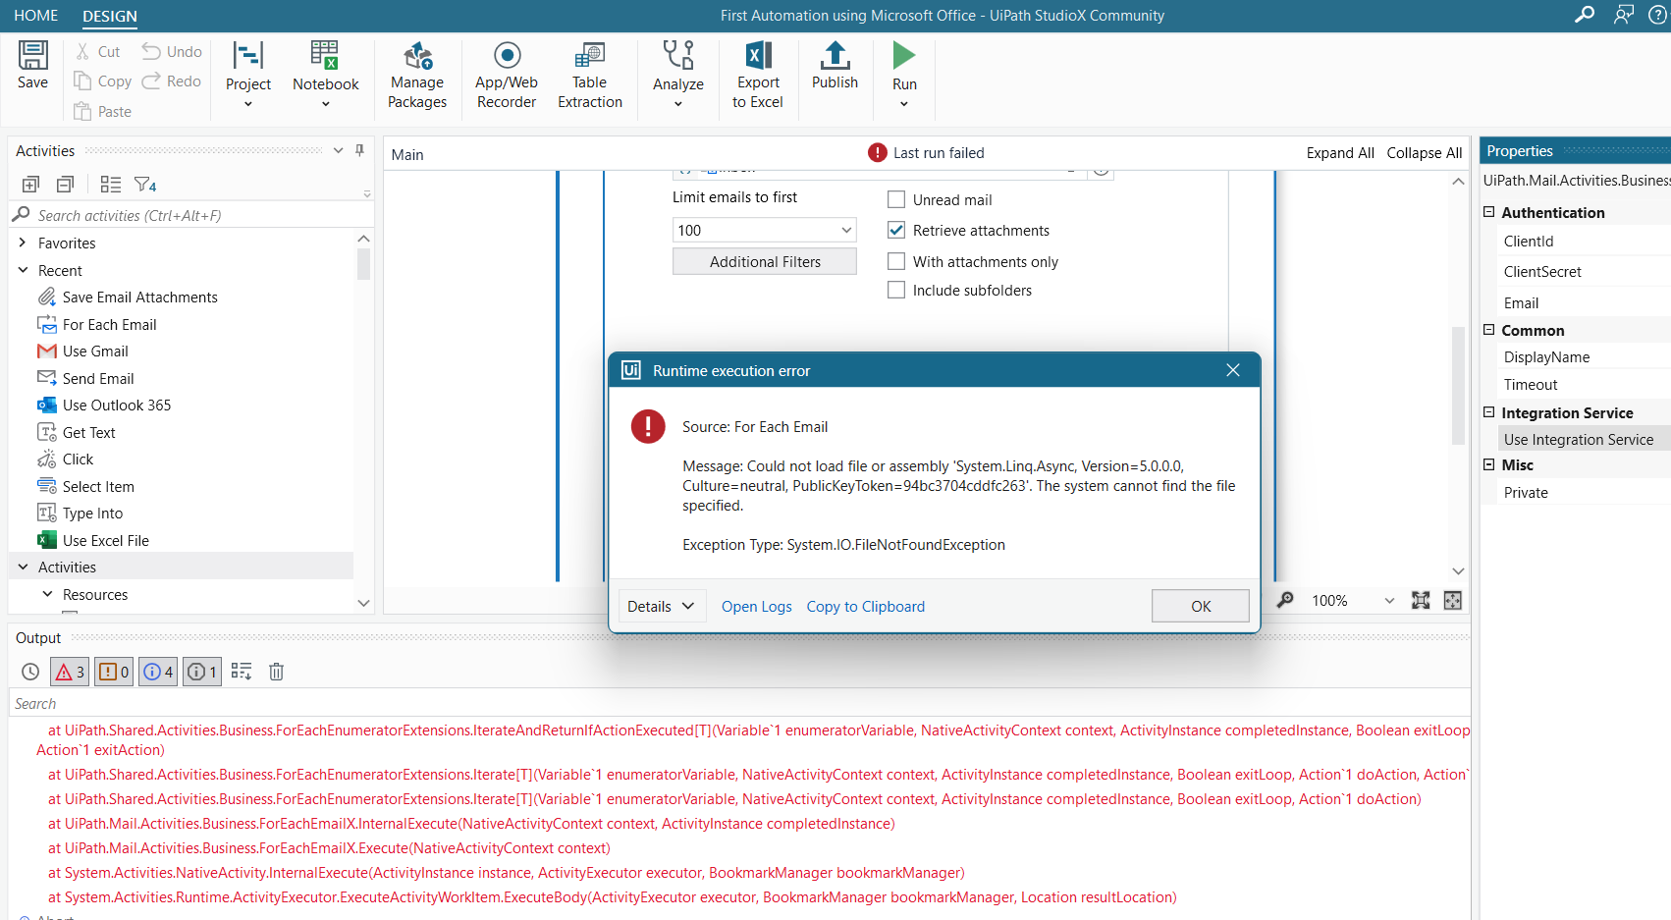Viewport: 1671px width, 920px height.
Task: Click Cut in the ribbon
Action: click(x=98, y=51)
